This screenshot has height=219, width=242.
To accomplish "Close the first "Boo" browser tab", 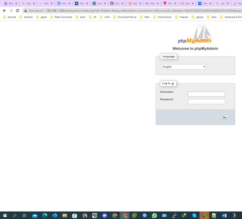I will pyautogui.click(x=16, y=3).
